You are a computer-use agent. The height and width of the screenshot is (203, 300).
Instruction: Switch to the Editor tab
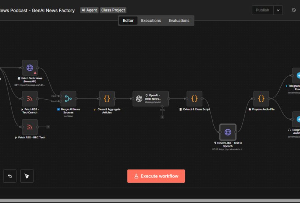tap(128, 21)
